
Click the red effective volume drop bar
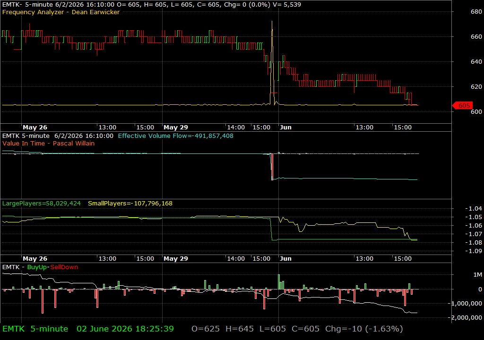tap(272, 167)
